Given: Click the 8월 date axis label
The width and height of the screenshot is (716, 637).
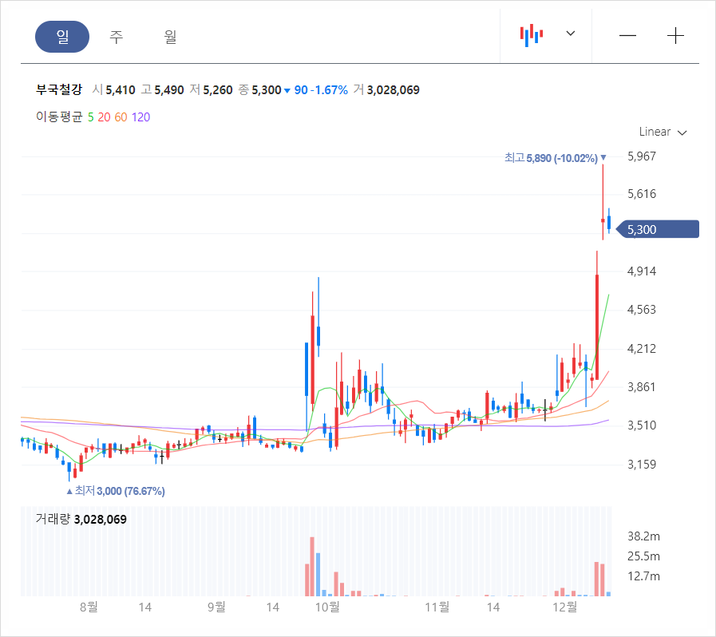Looking at the screenshot, I should click(x=89, y=607).
